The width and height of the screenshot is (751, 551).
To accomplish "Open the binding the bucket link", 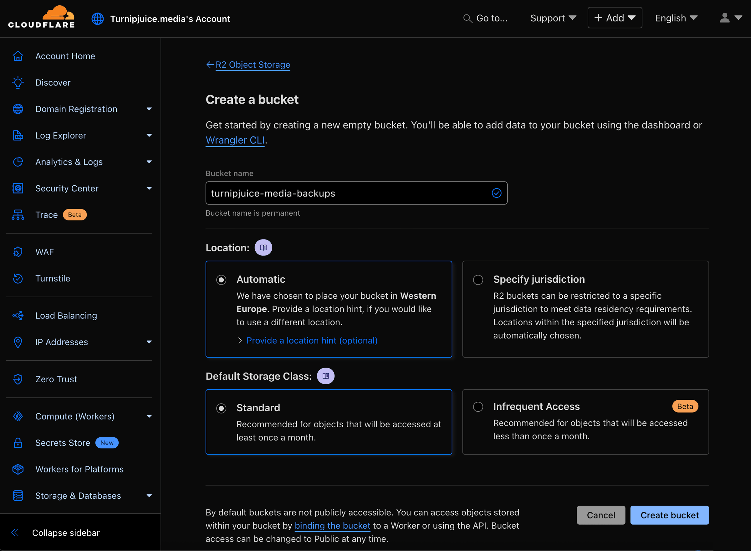I will (x=332, y=526).
